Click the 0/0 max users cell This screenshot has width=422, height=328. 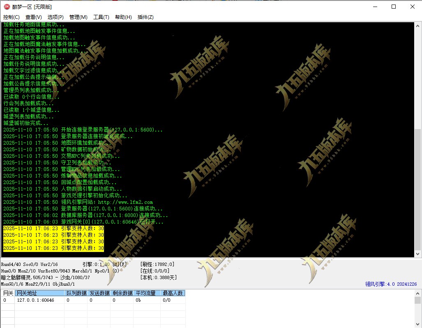[x=173, y=300]
